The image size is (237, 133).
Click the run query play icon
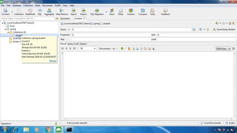(x=200, y=30)
